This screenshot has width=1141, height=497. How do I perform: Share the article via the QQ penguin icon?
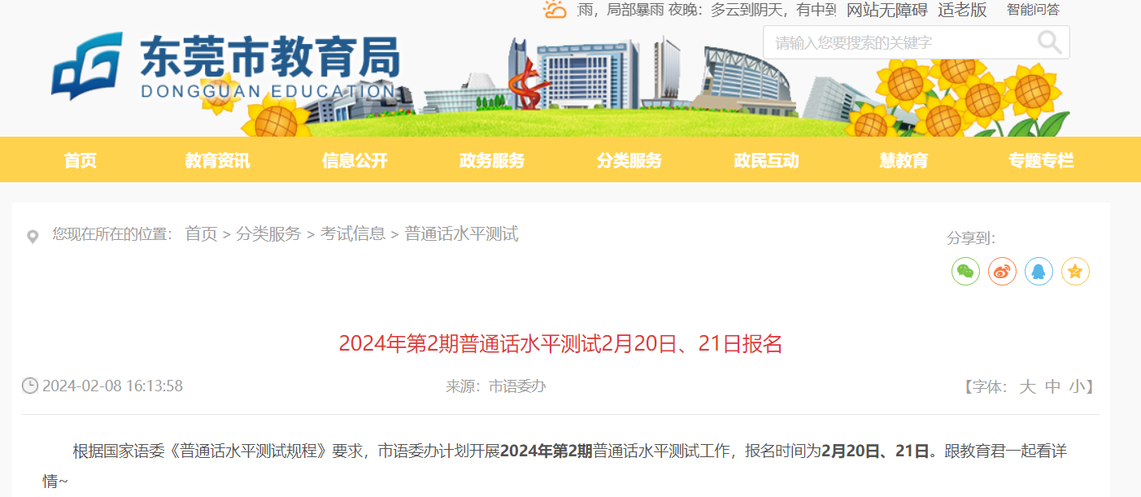click(1039, 271)
